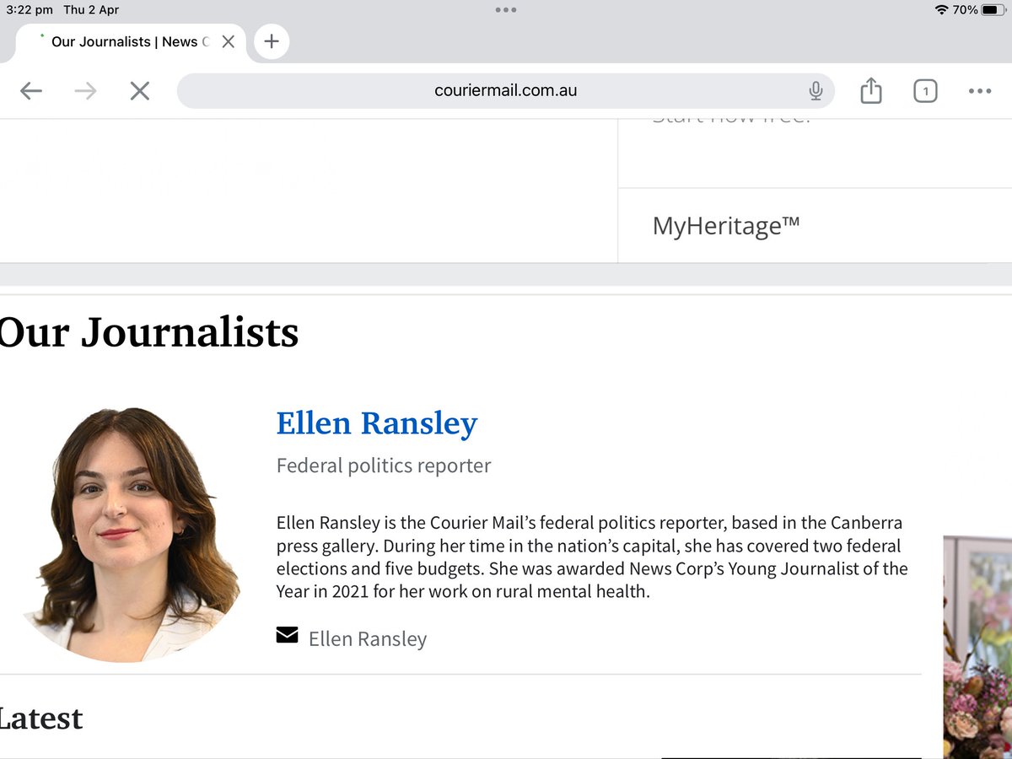1012x759 pixels.
Task: Tap the battery indicator icon
Action: click(993, 10)
